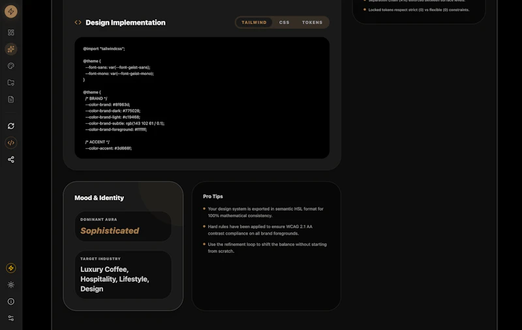Click the Sophisticated aura value
The image size is (522, 330).
click(x=110, y=230)
